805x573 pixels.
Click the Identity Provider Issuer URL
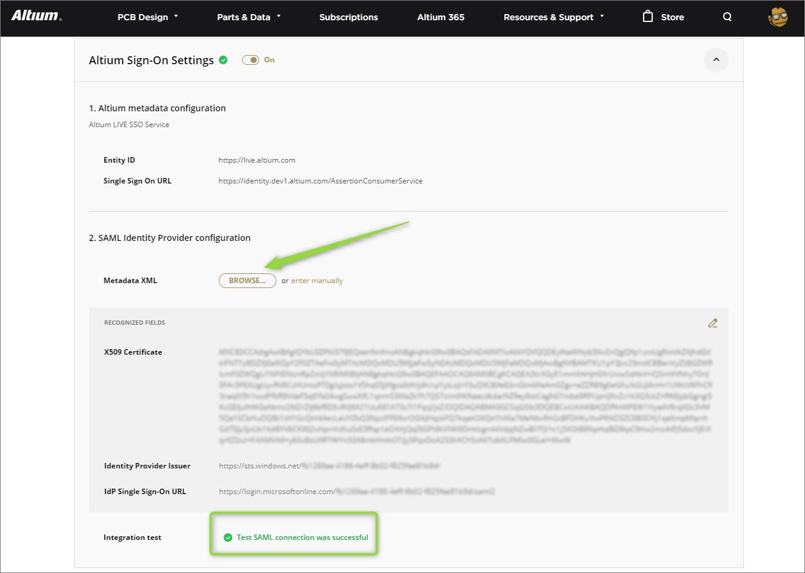[329, 466]
